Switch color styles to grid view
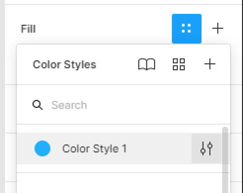 tap(179, 64)
